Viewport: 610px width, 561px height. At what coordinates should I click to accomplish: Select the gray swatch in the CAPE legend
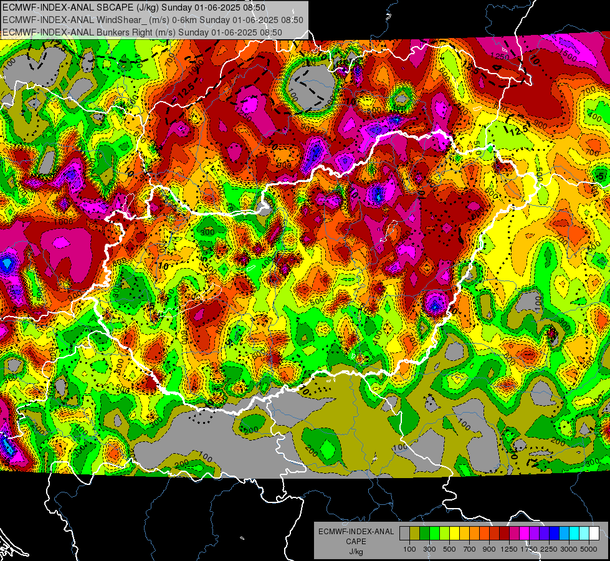[404, 534]
